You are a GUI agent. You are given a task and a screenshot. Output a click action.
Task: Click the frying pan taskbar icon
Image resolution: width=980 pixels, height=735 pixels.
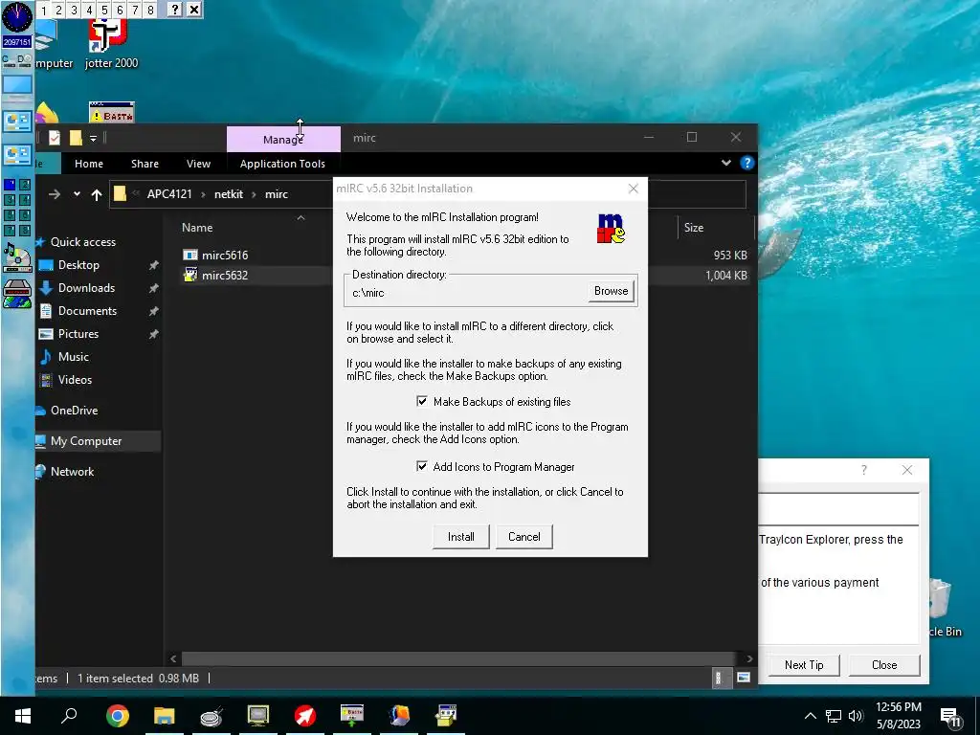coord(212,716)
